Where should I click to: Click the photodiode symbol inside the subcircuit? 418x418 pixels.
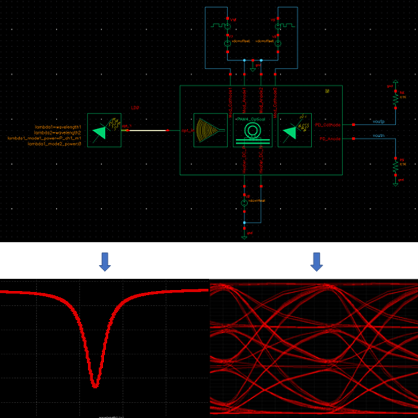click(x=294, y=130)
